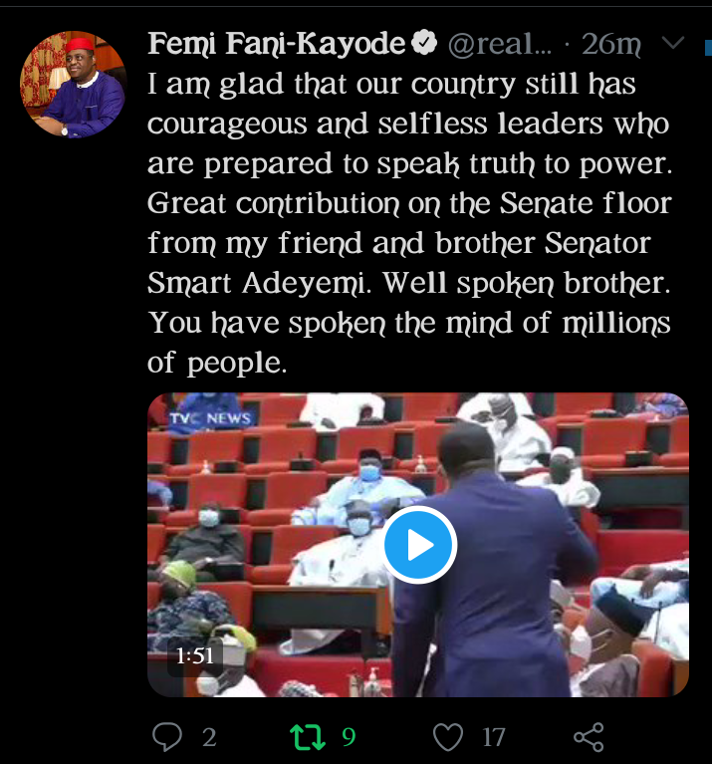Click the TVC NEWS watermark on video

pos(210,418)
